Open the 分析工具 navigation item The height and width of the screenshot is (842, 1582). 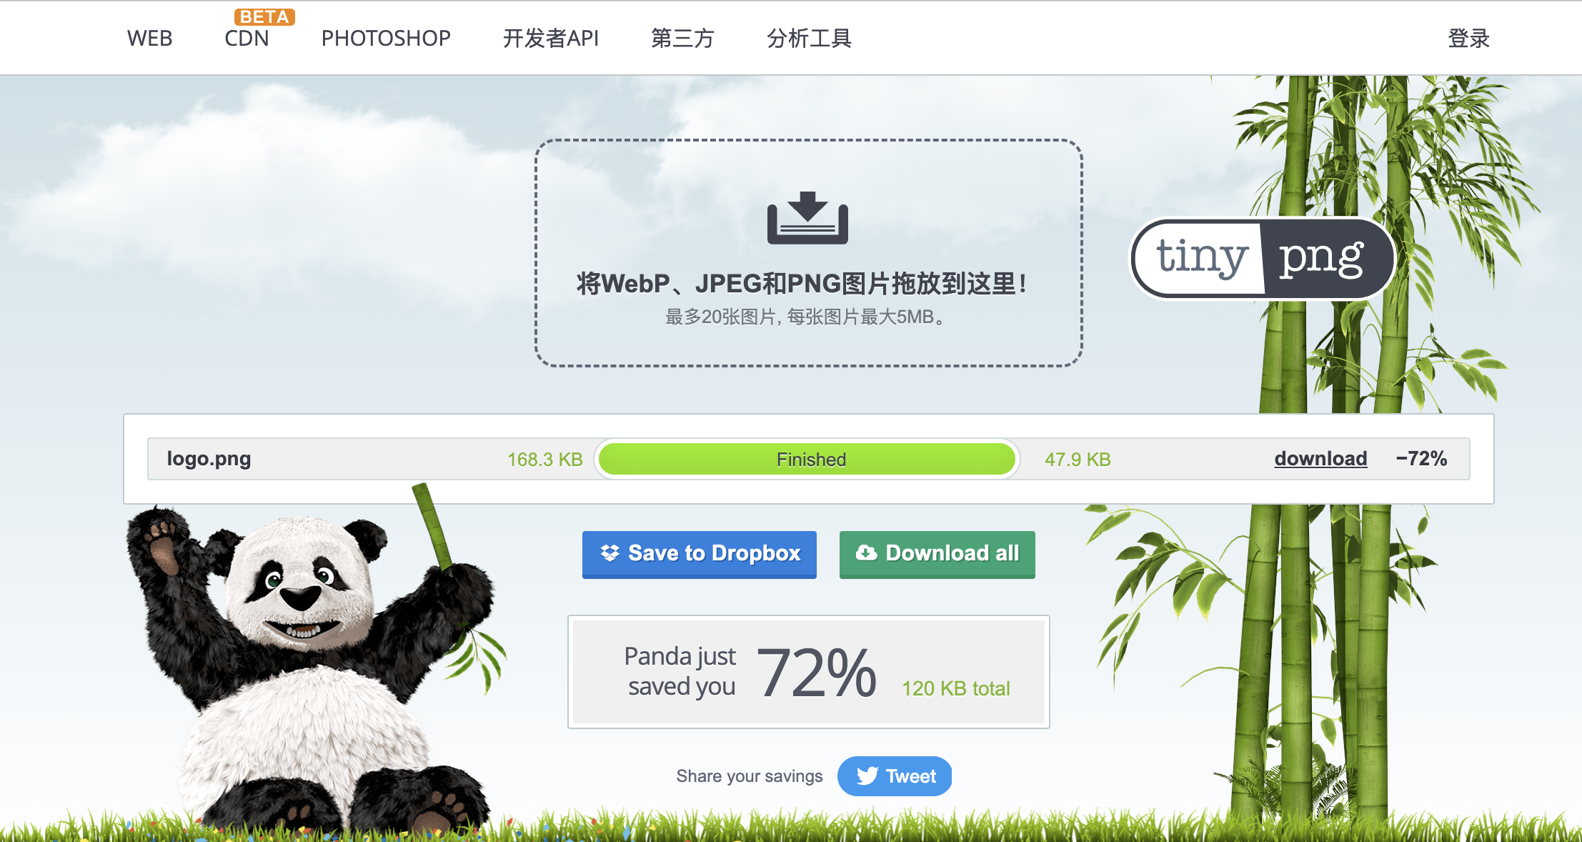pos(809,38)
